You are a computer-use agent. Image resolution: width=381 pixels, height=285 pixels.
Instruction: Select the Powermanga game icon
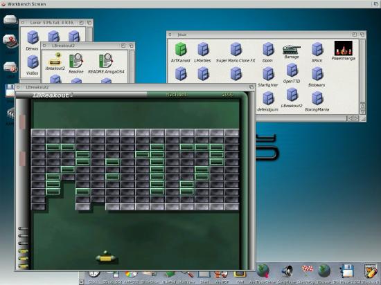(x=344, y=48)
